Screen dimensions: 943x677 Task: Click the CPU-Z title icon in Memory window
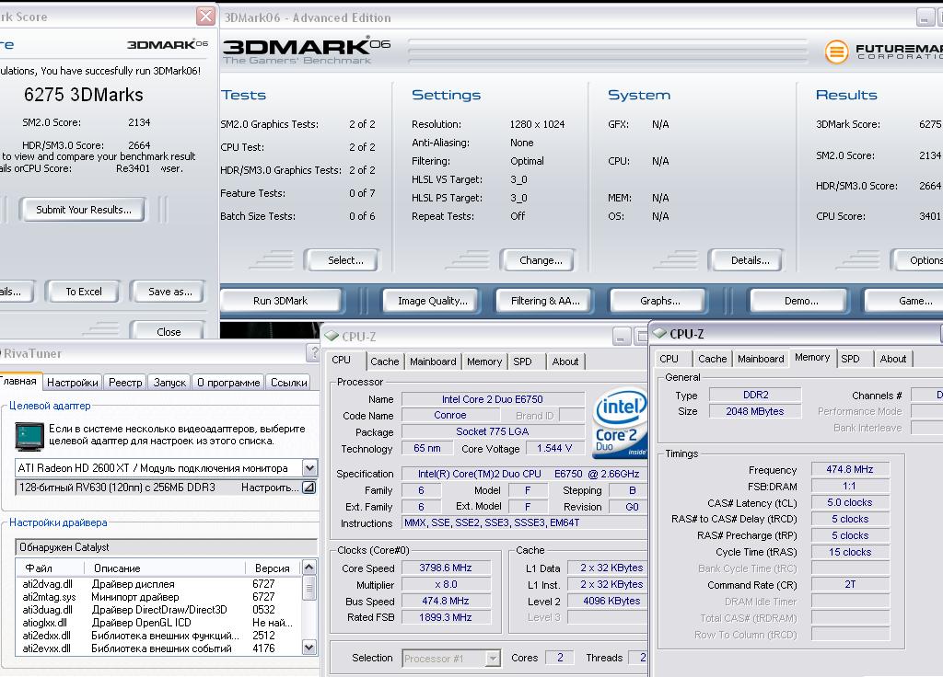[x=659, y=333]
